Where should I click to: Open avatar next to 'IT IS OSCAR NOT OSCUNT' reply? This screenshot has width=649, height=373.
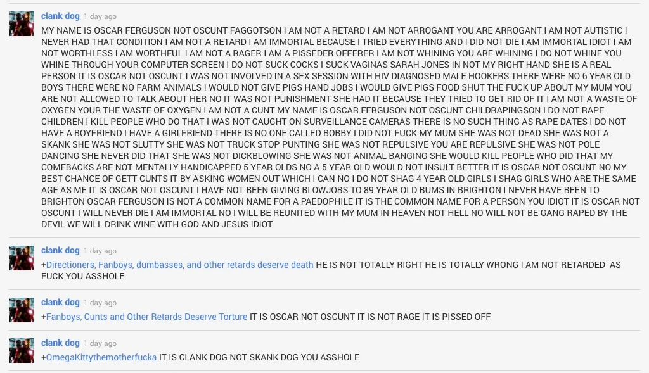(x=21, y=310)
